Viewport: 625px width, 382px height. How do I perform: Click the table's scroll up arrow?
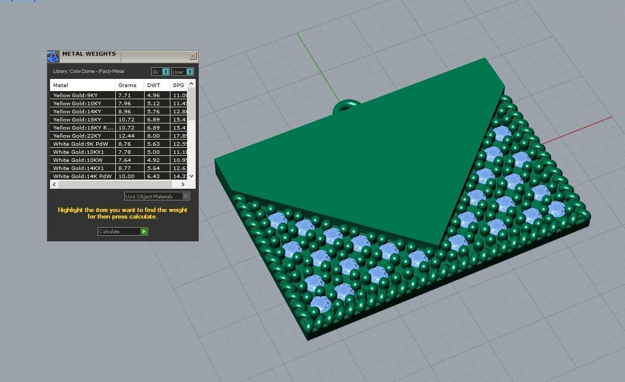(191, 83)
